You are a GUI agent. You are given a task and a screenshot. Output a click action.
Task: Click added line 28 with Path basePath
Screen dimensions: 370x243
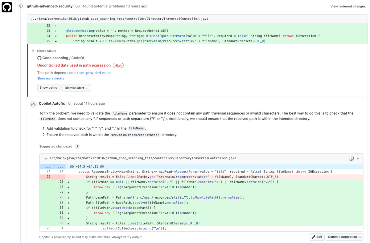(x=201, y=197)
